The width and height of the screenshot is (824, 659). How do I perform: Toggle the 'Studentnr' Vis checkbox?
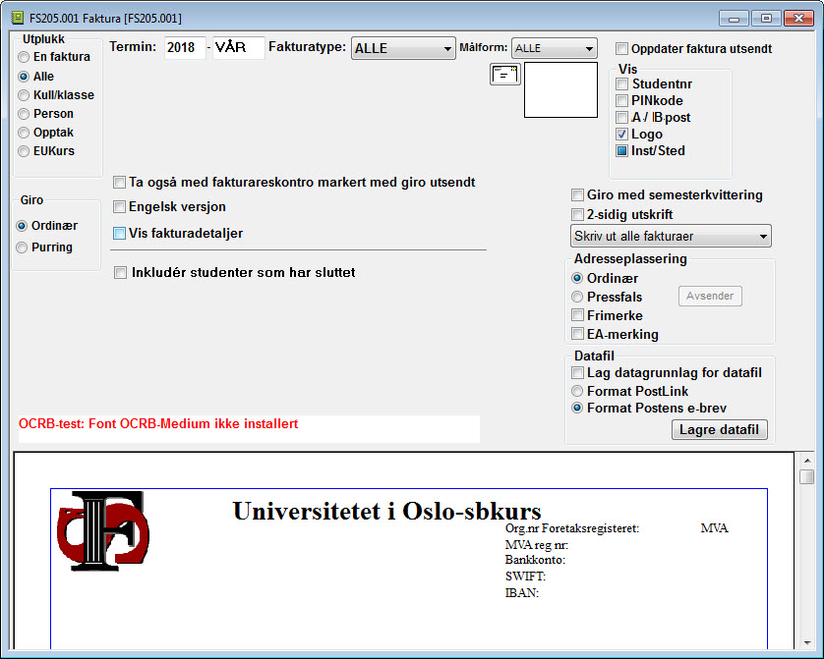pyautogui.click(x=622, y=83)
